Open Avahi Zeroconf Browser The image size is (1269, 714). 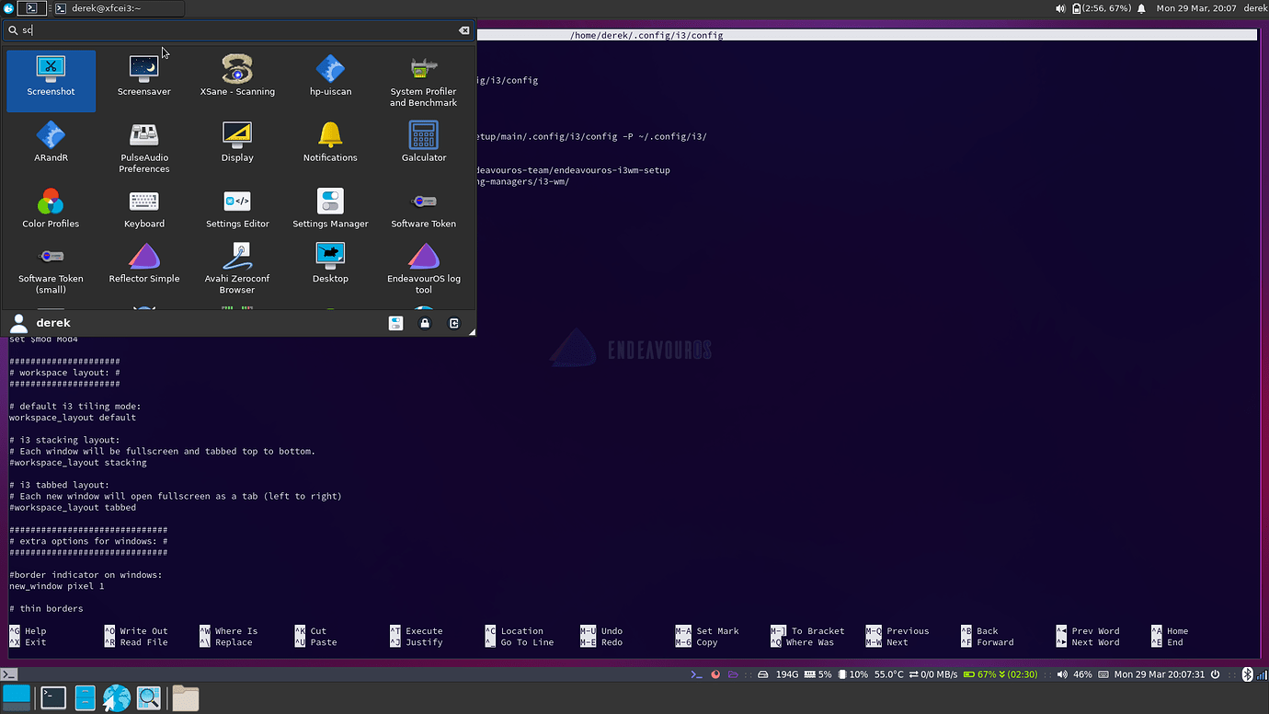237,265
